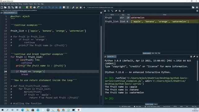This screenshot has height=112, width=199.
Task: Stop debugging blue square icon
Action: click(x=60, y=7)
